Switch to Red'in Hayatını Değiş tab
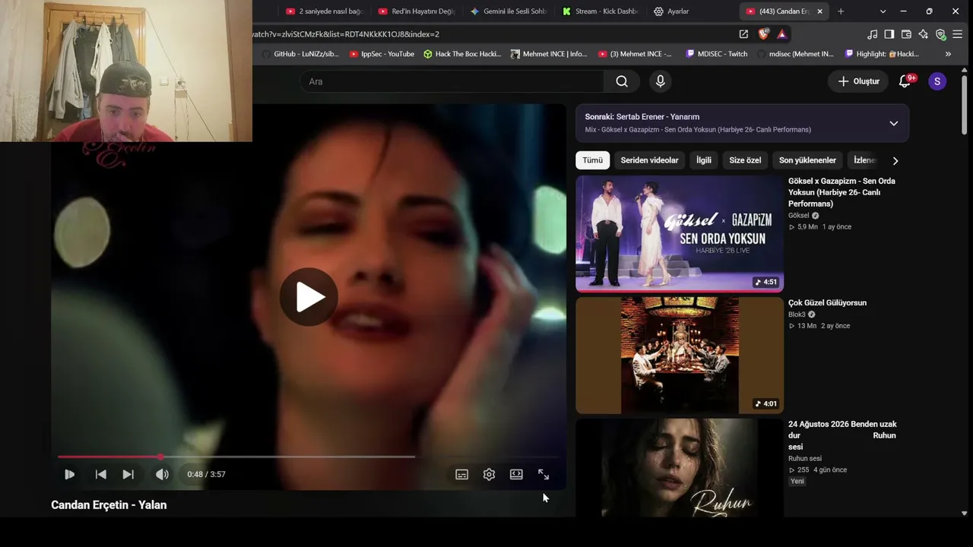 click(417, 11)
